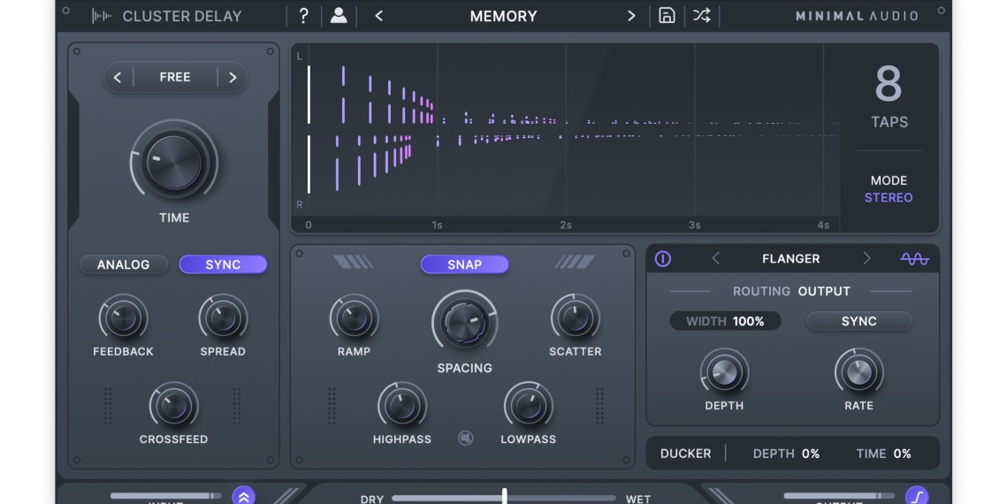Select the descending ramp pattern icon
The width and height of the screenshot is (1007, 504).
coord(353,263)
